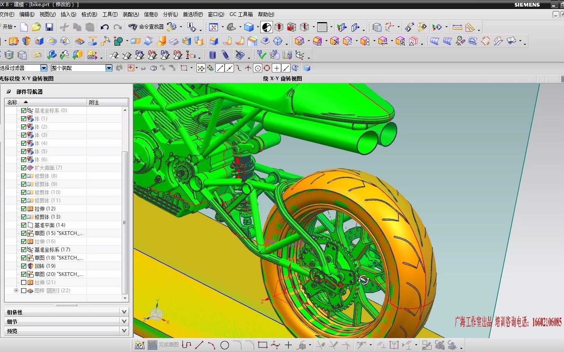564x352 pixels.
Task: Click the green checkmark validation icon
Action: (x=262, y=55)
